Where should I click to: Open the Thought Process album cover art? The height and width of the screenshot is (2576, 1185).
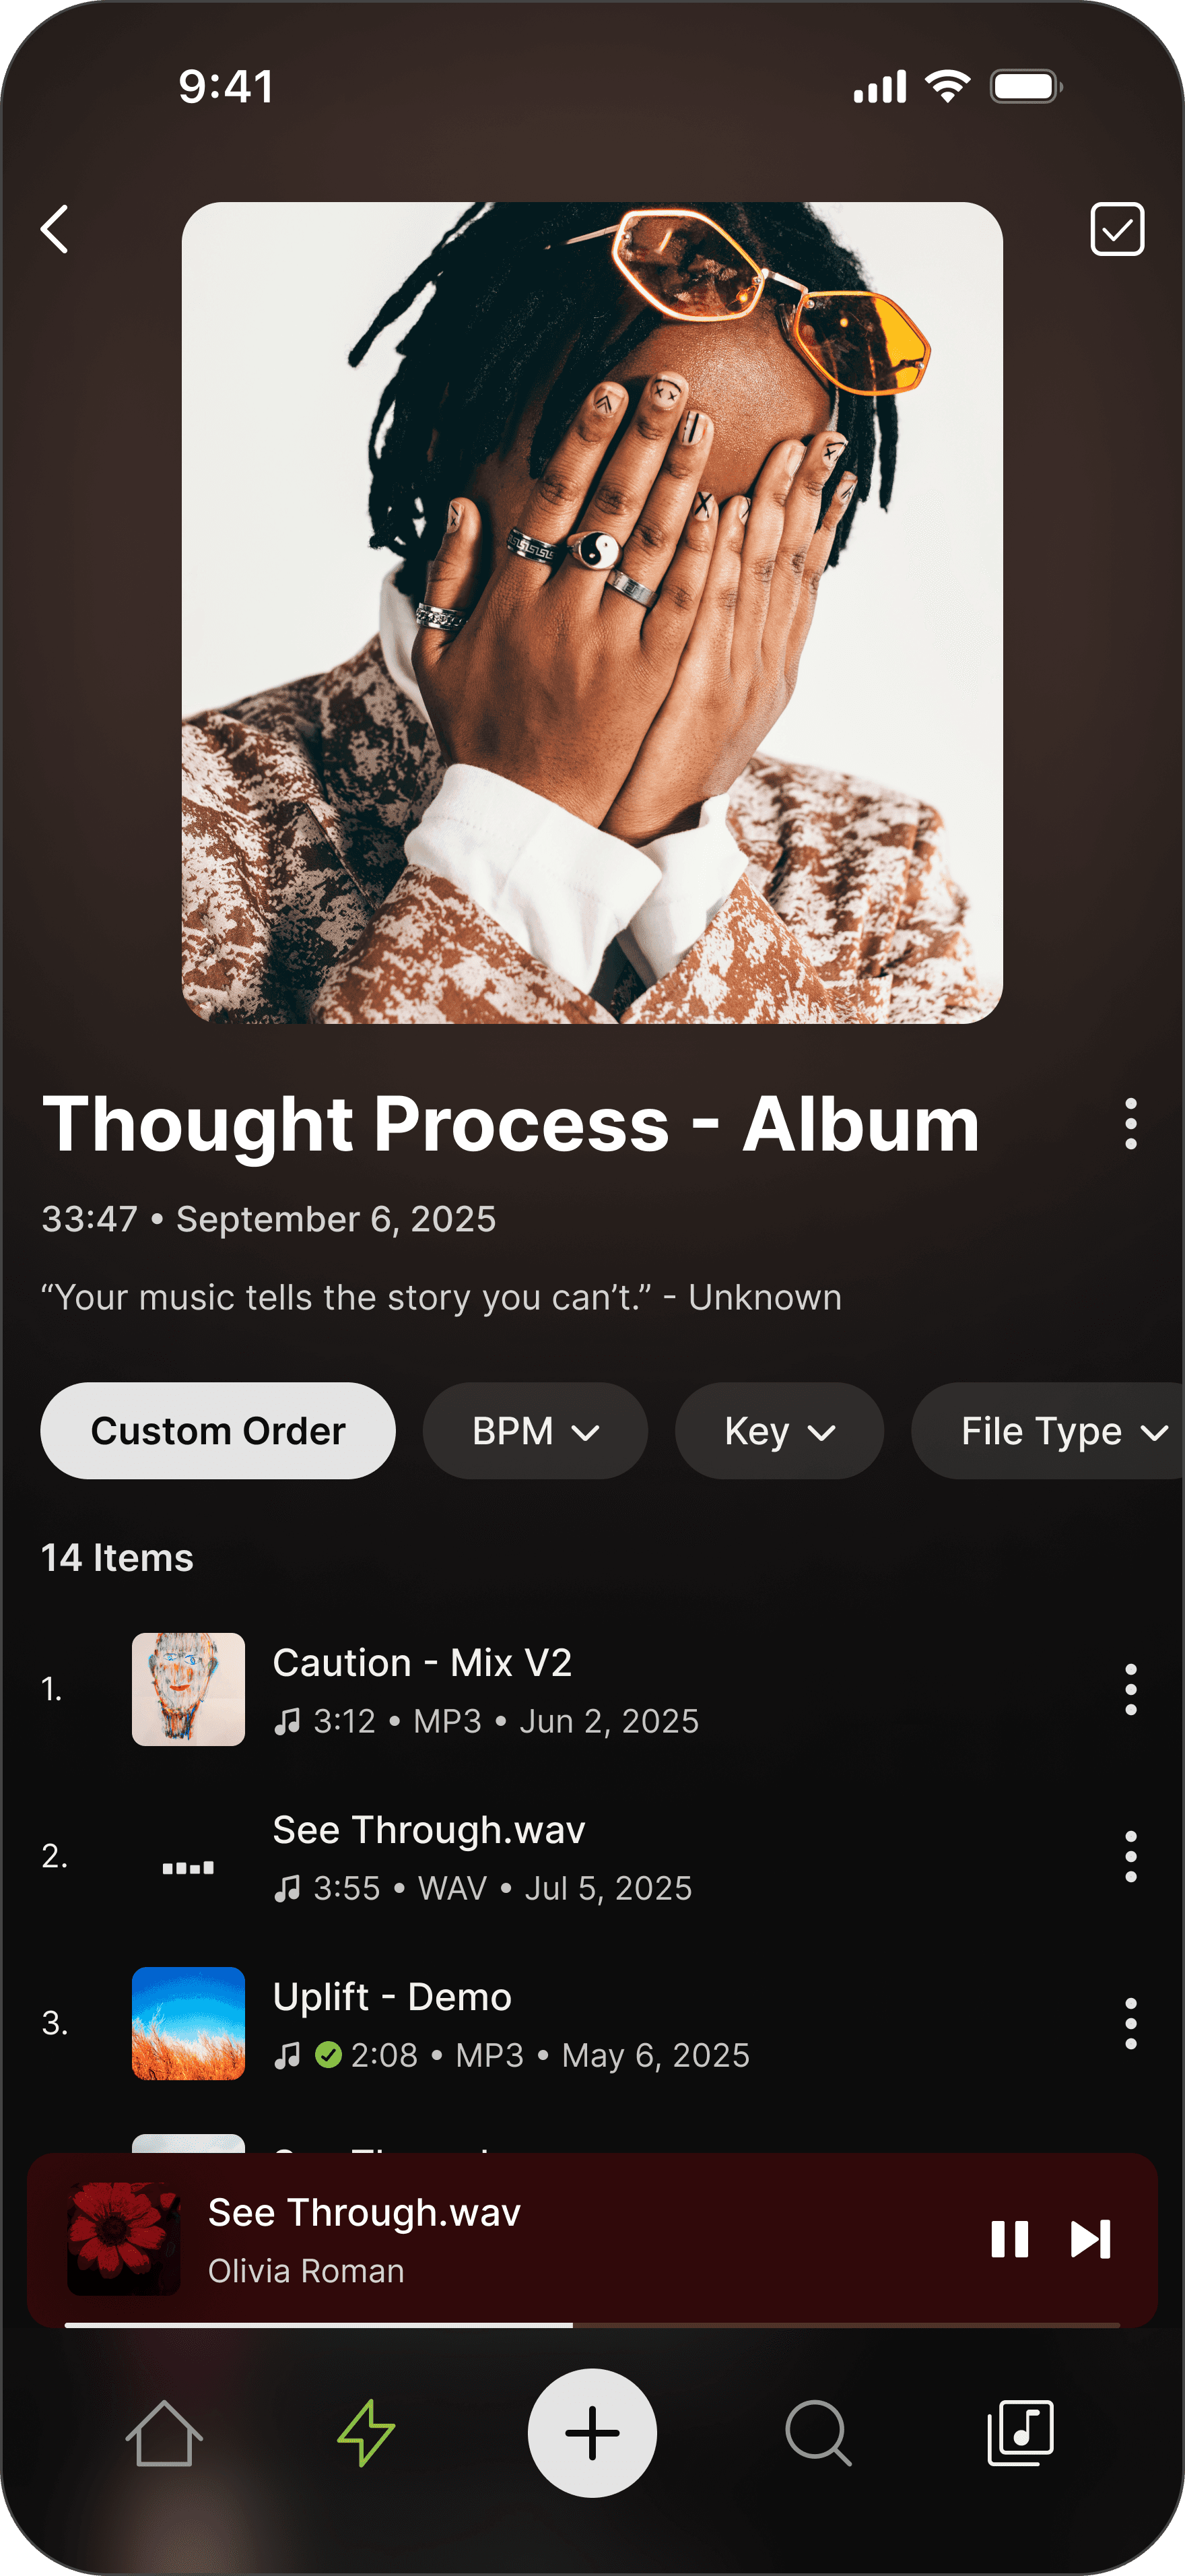click(x=592, y=613)
